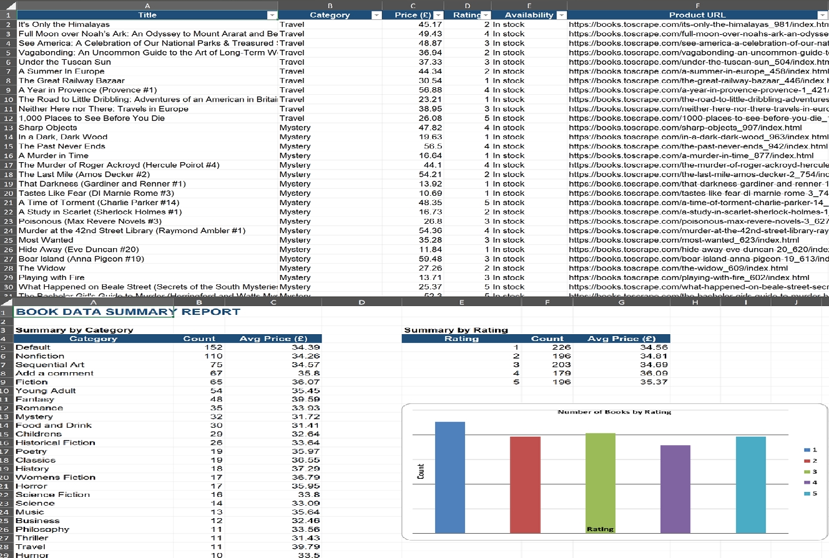Select the "Add a comment" category cell
The image size is (829, 558).
(x=93, y=373)
